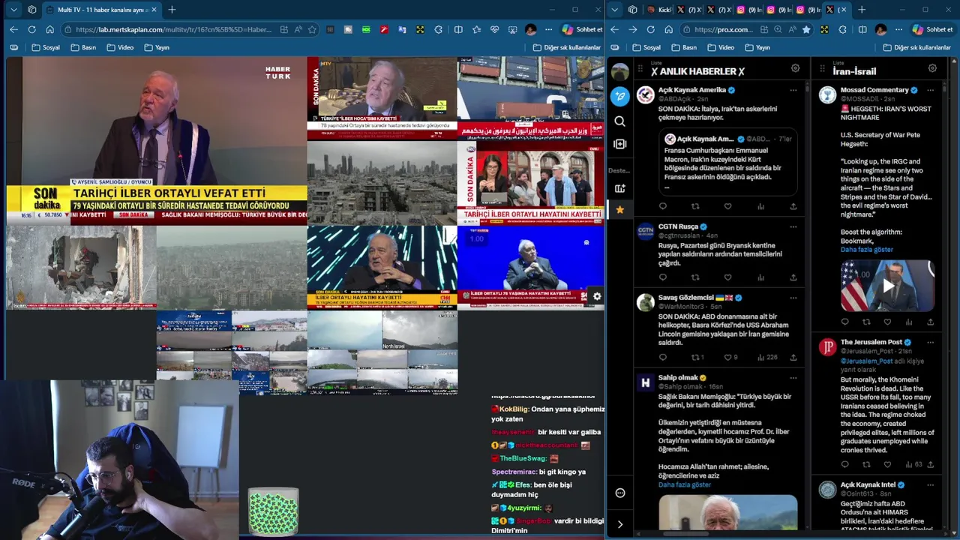Open Copilot Sohbet et in right browser

tap(932, 29)
